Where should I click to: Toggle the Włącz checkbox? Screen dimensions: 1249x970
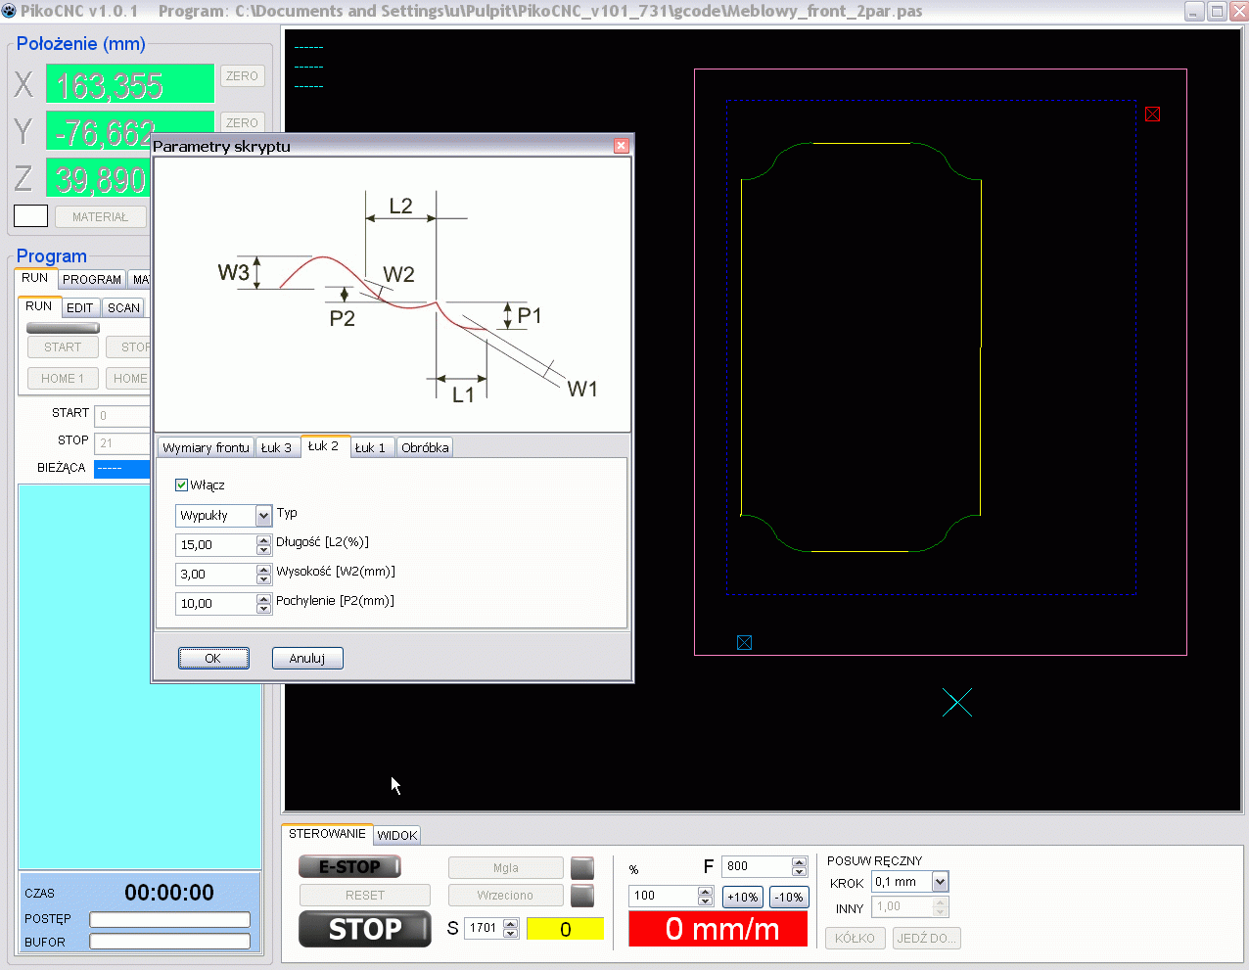tap(181, 485)
